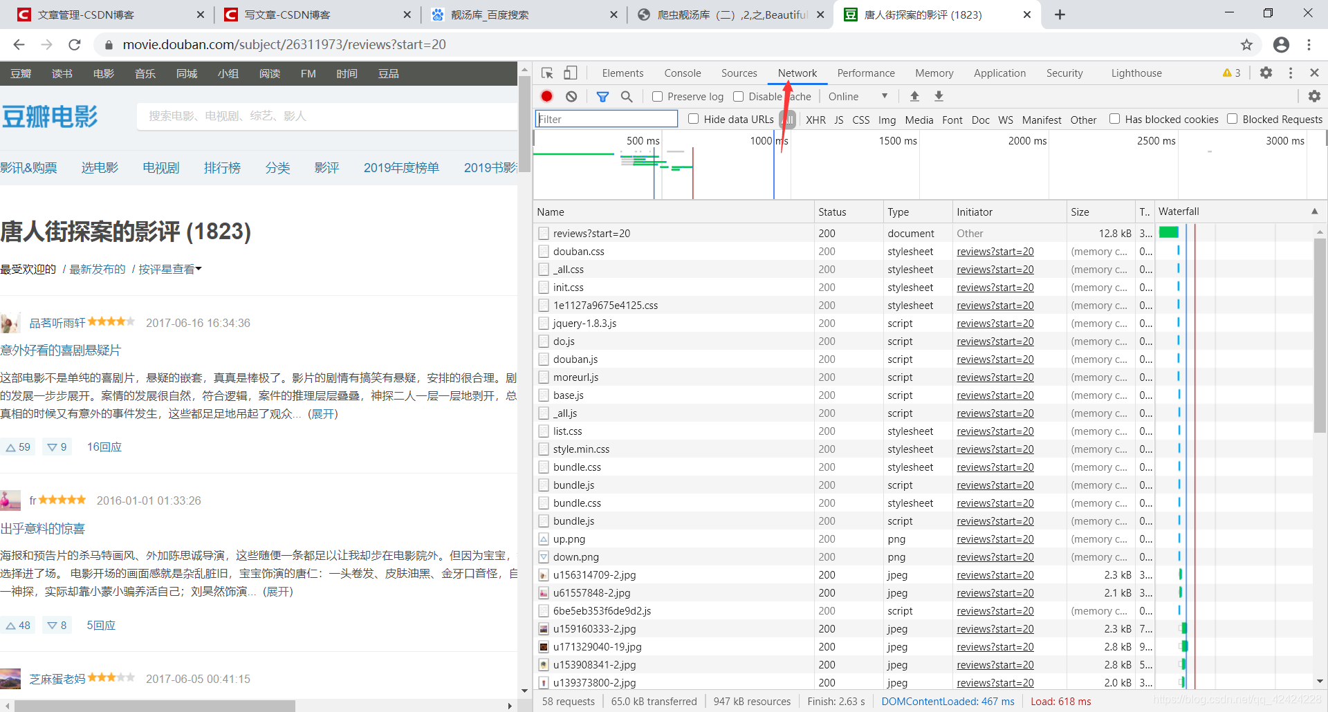Click the Douban movie search box
1328x712 pixels.
(326, 116)
